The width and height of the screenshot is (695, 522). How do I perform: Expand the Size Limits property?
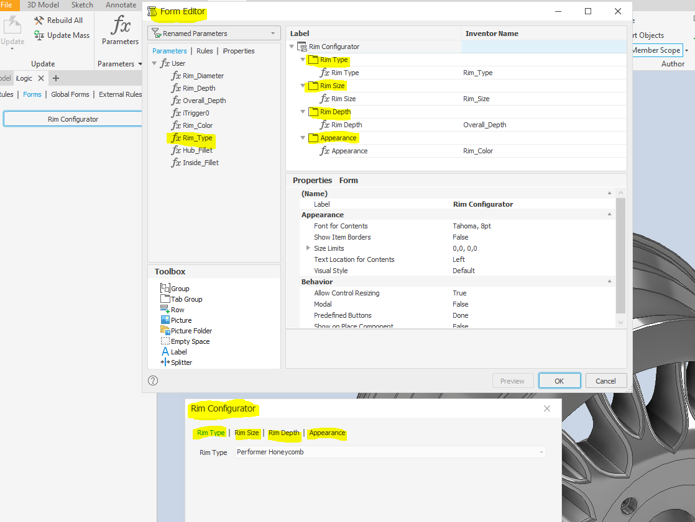[x=308, y=248]
